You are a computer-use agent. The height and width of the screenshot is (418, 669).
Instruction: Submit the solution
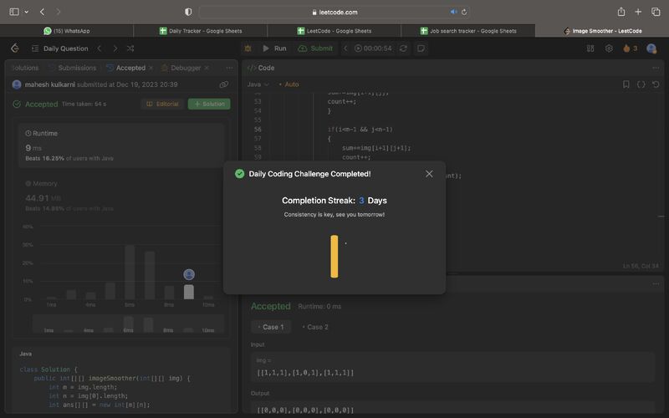pos(315,48)
